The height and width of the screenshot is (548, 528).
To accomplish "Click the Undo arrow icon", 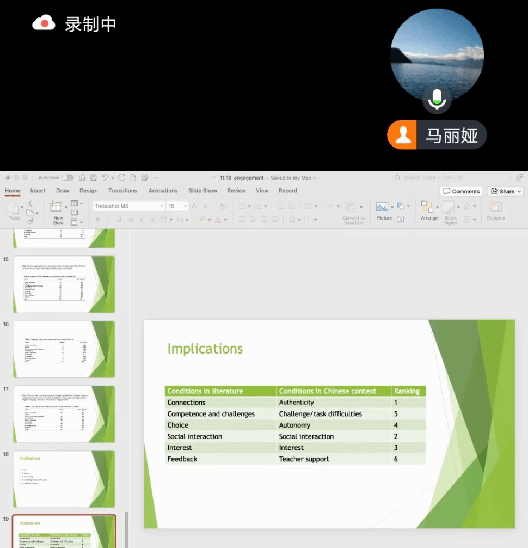I will [105, 178].
